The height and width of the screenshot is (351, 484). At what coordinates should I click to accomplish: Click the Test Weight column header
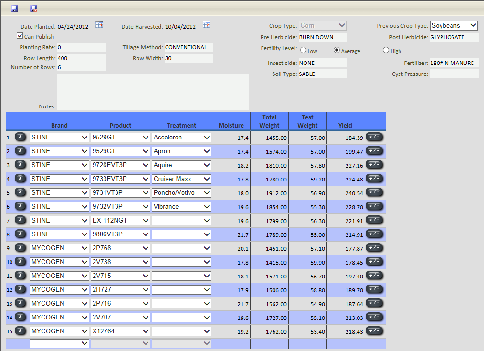[x=308, y=121]
